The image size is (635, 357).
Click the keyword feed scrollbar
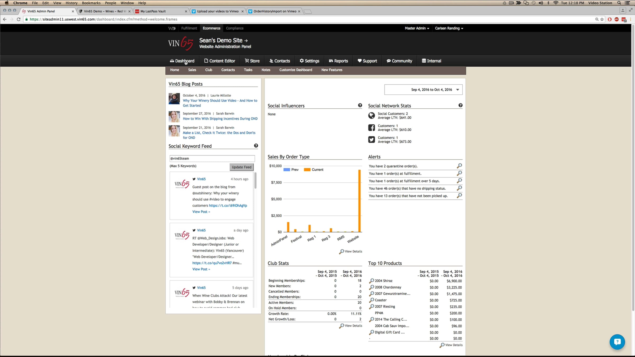[x=255, y=181]
